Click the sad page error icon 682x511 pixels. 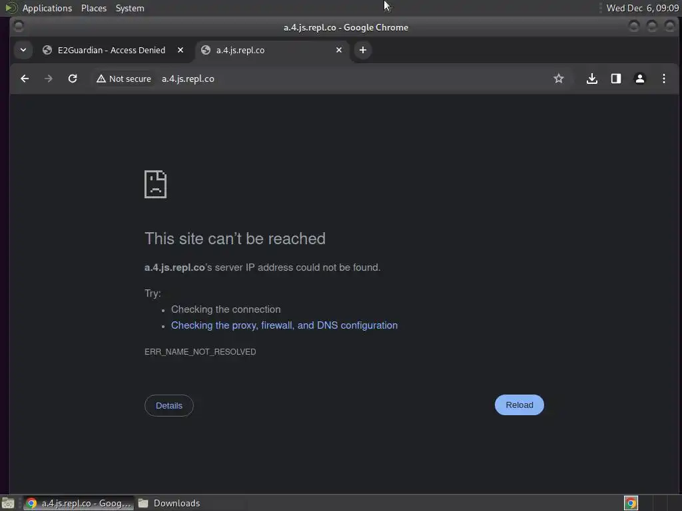pos(155,184)
